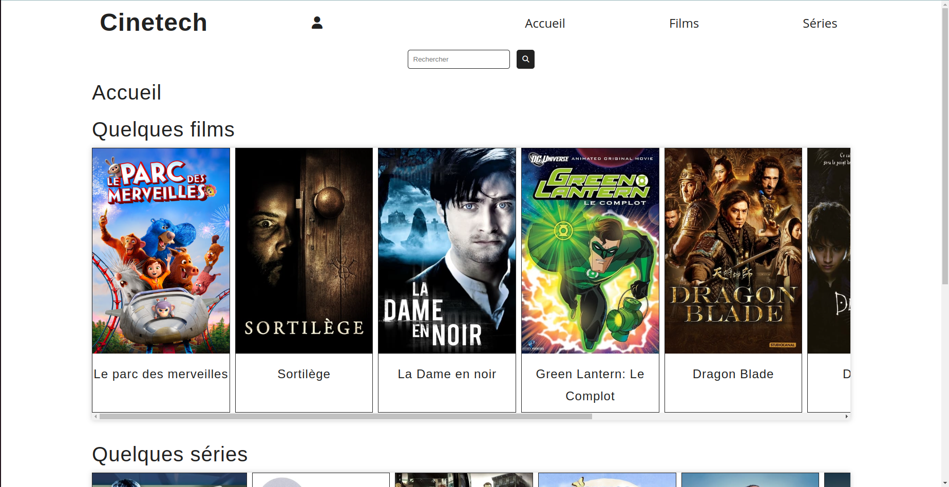This screenshot has height=487, width=949.
Task: Click the 'Sortilège' title text
Action: (304, 374)
